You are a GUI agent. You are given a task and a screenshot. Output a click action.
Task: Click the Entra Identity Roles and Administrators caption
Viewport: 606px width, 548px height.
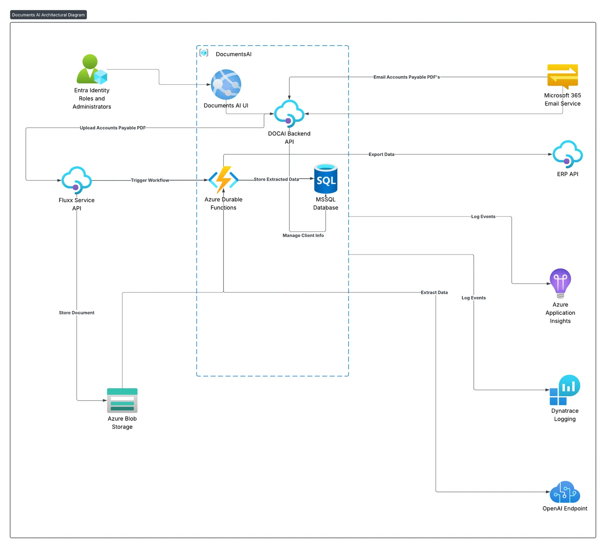92,98
